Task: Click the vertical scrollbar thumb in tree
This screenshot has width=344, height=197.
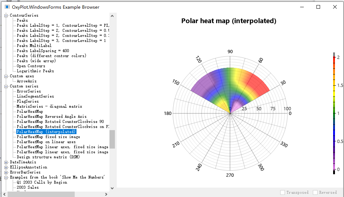Action: pyautogui.click(x=112, y=139)
